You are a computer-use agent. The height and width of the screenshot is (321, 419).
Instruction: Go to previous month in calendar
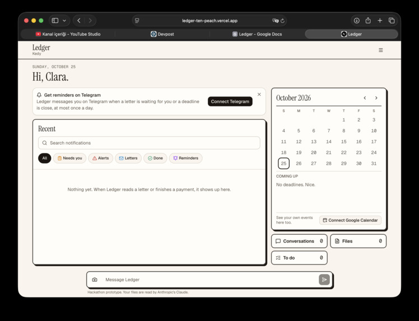click(365, 98)
